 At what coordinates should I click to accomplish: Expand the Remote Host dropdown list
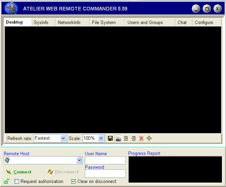pos(80,160)
